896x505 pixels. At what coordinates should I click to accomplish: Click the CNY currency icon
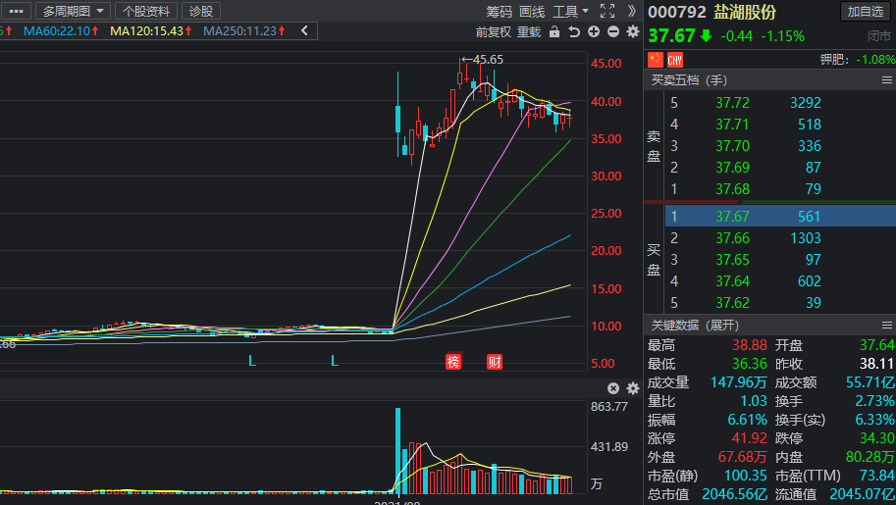tap(675, 60)
